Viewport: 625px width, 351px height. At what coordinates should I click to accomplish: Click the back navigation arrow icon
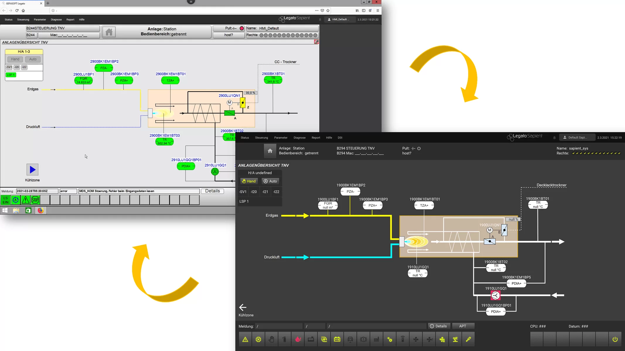click(243, 307)
